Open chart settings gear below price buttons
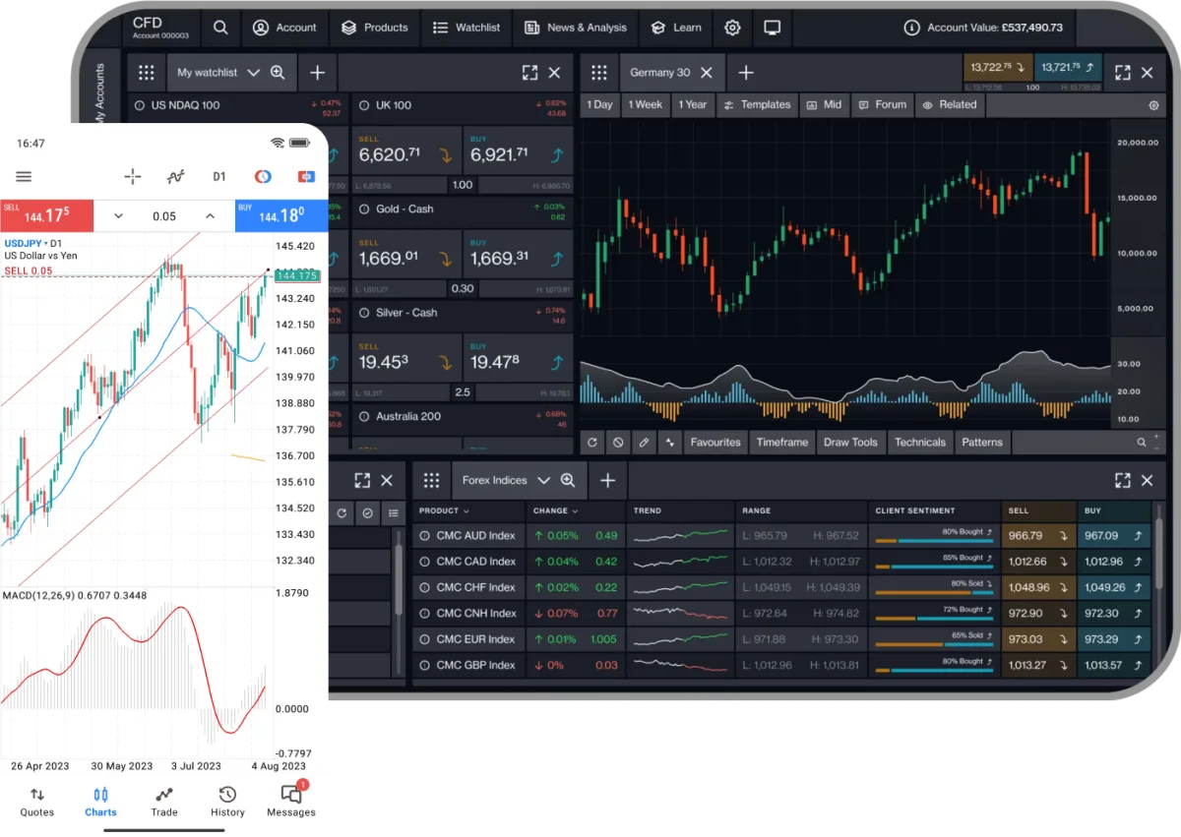Screen dimensions: 1181x837 [x=1154, y=105]
